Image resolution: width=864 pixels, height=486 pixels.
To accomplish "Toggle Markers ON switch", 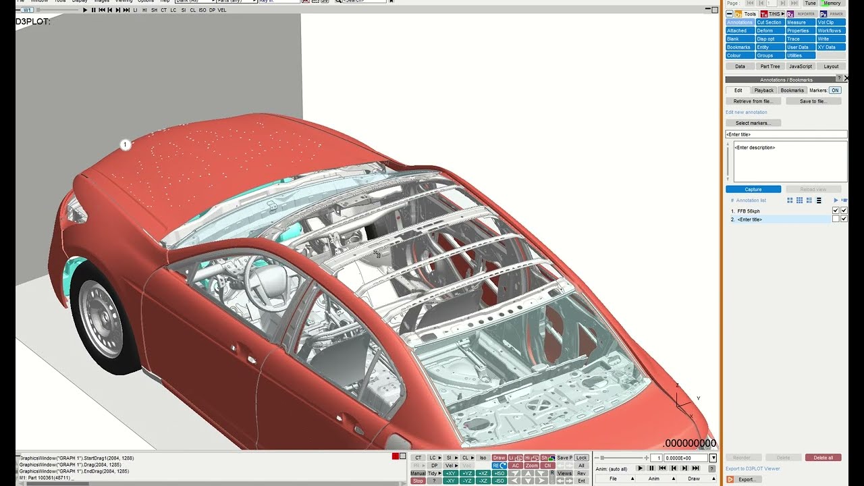I will click(x=835, y=90).
